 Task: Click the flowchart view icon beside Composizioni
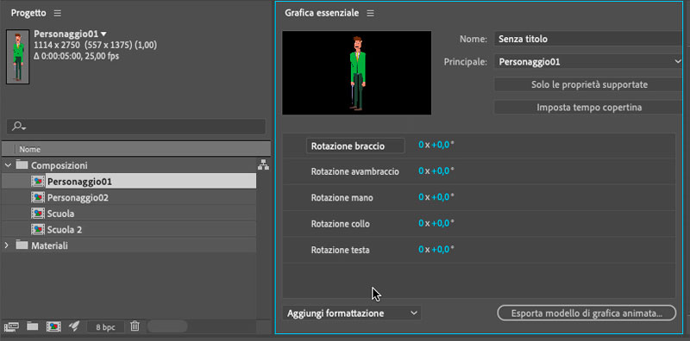(x=263, y=165)
